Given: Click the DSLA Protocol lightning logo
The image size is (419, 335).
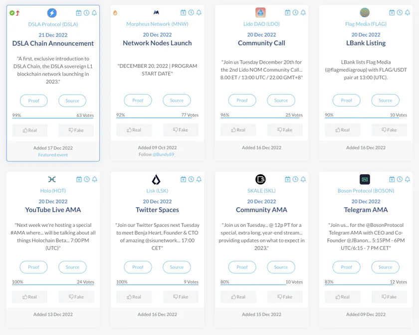Looking at the screenshot, I should (x=52, y=13).
